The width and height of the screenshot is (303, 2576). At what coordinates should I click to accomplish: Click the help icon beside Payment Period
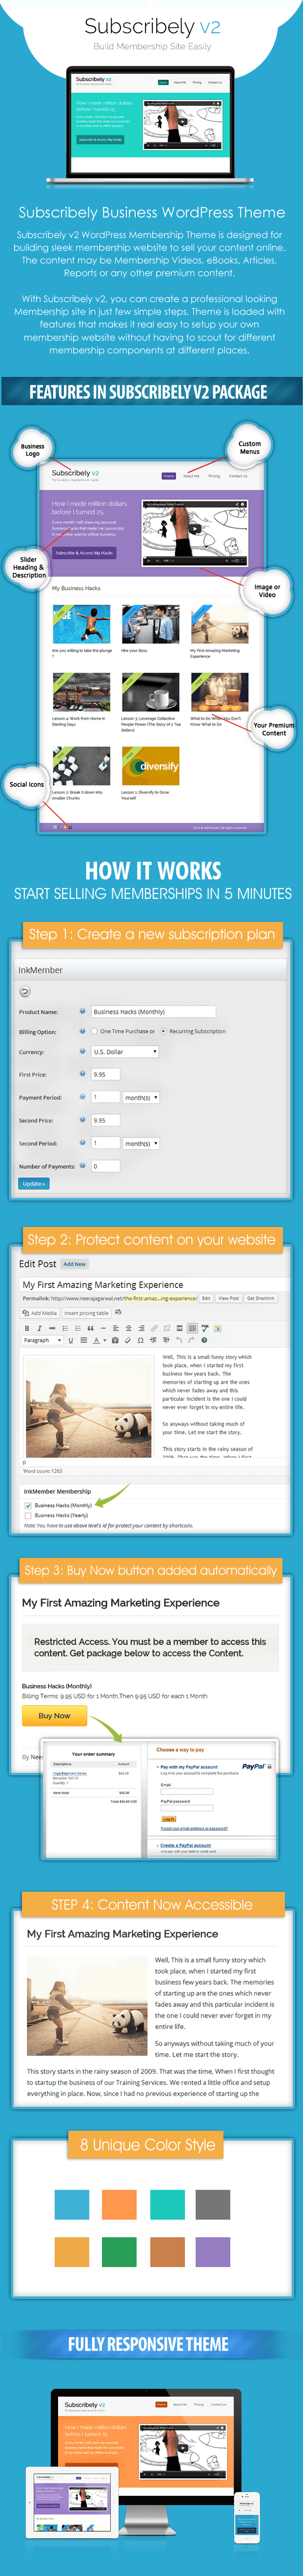[x=83, y=1097]
